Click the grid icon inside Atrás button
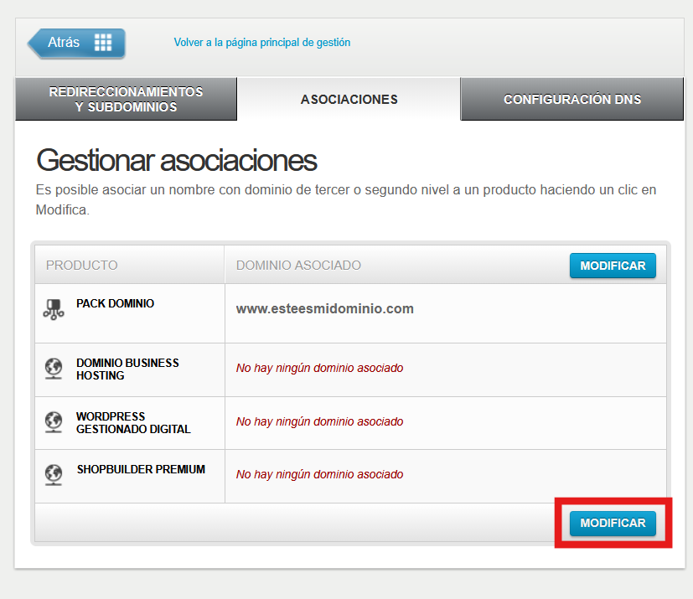Screen dimensions: 693x599 click(102, 43)
